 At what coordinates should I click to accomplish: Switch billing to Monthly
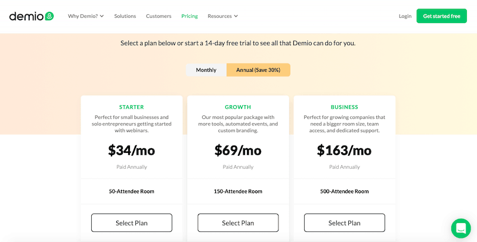(x=206, y=70)
